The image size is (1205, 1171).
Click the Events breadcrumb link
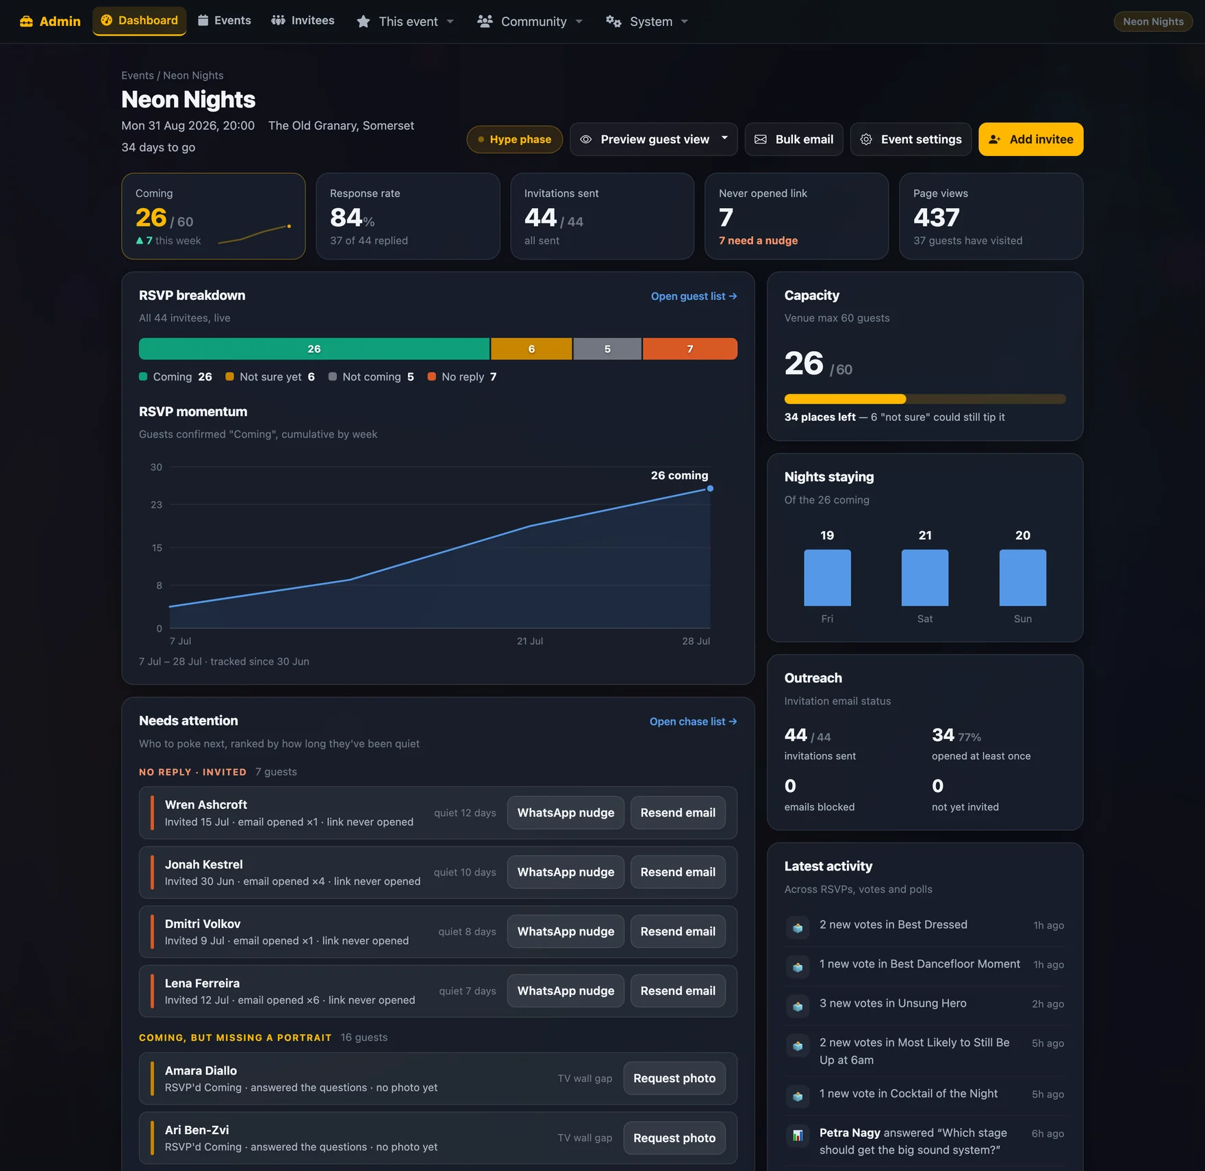[138, 75]
